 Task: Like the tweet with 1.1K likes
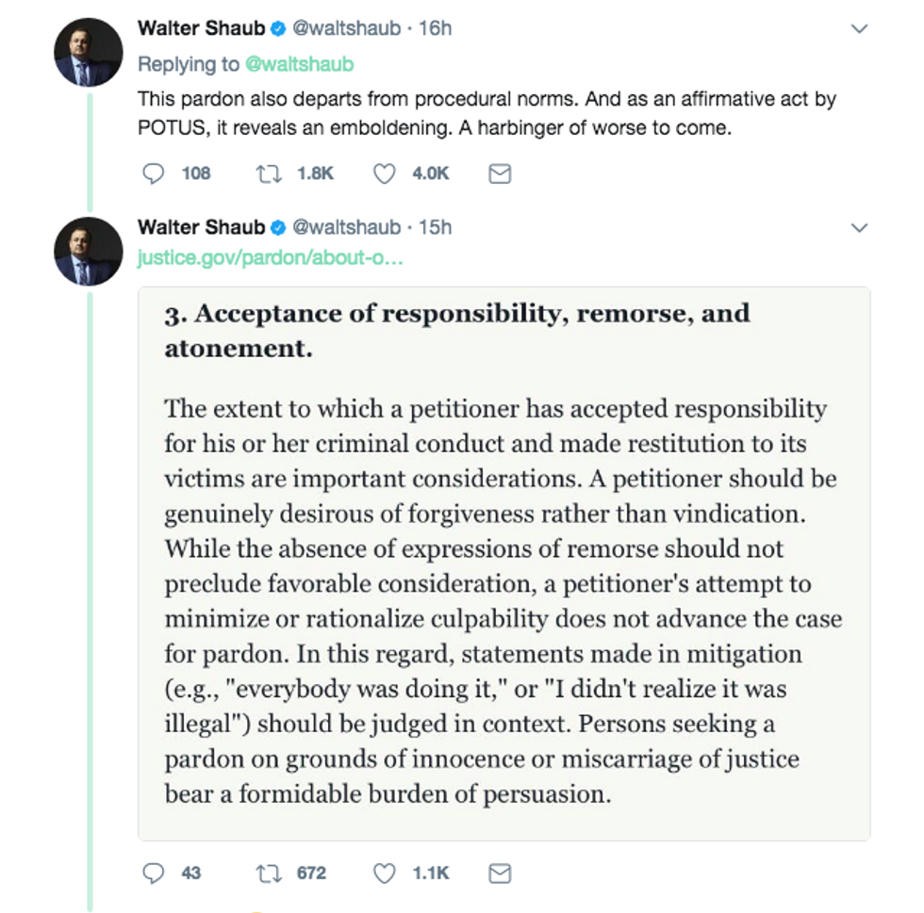point(385,872)
